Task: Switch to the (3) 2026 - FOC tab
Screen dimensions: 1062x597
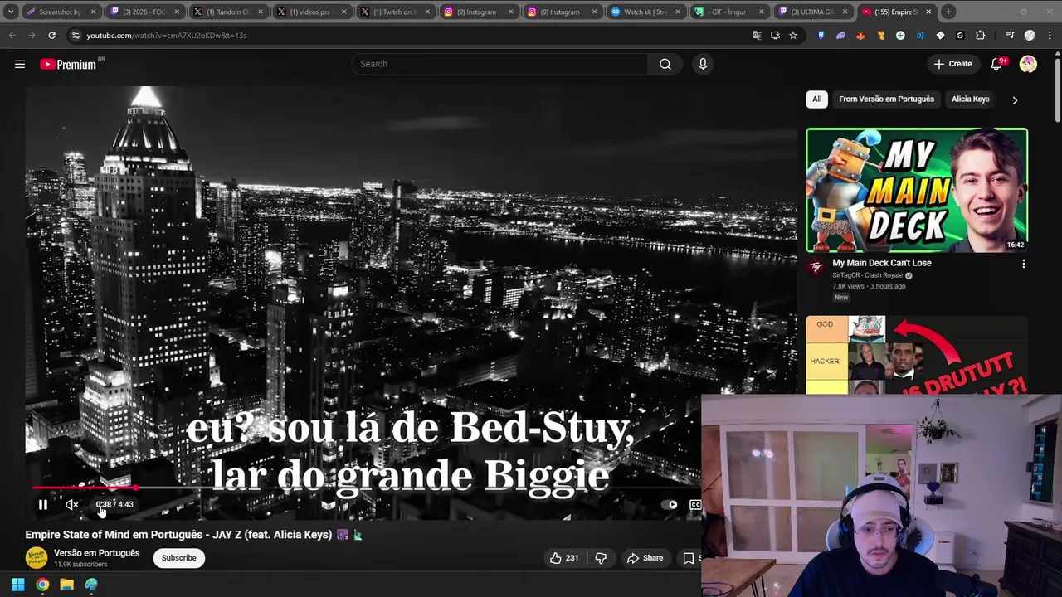Action: point(145,12)
